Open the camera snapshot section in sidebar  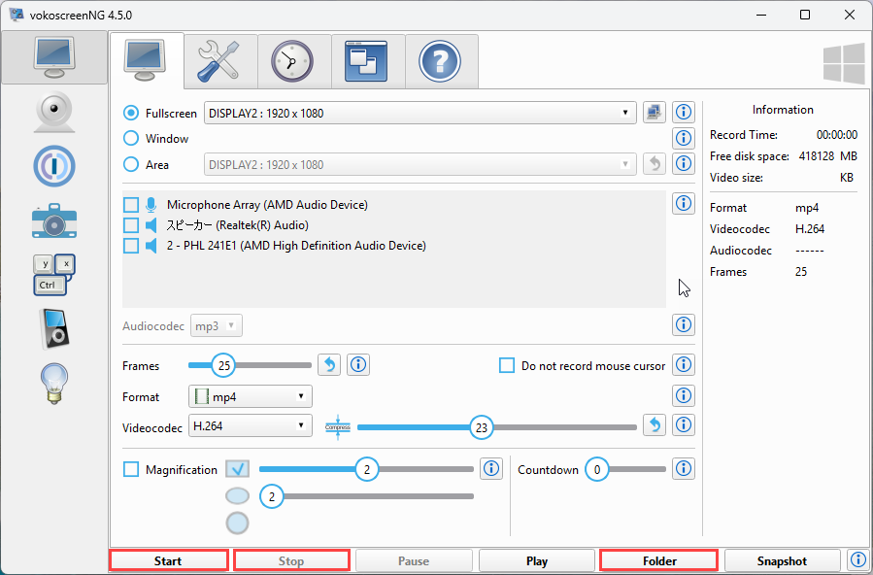54,220
